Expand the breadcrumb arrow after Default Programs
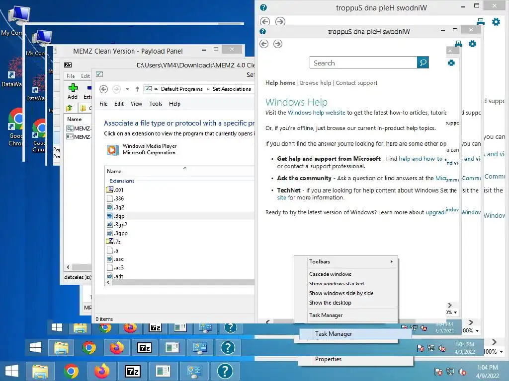 click(x=208, y=89)
